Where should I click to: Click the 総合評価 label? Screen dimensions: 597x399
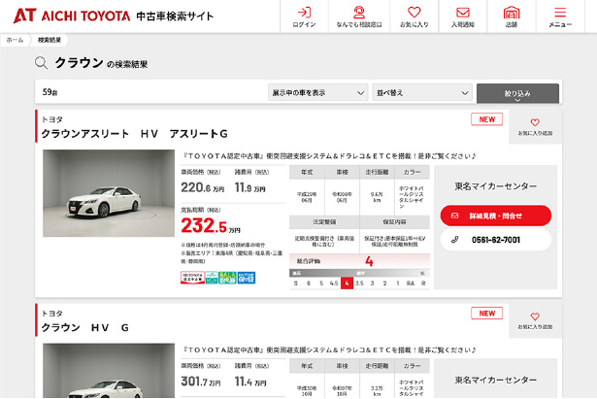click(x=308, y=261)
